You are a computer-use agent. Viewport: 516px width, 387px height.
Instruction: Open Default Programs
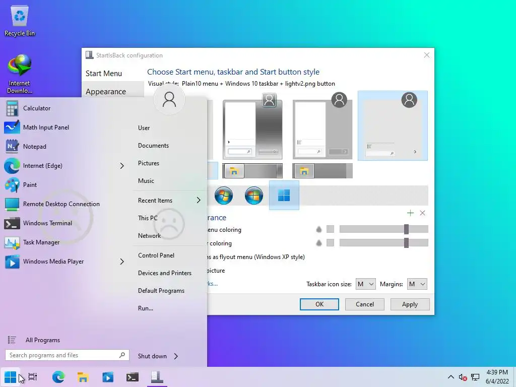pos(161,291)
